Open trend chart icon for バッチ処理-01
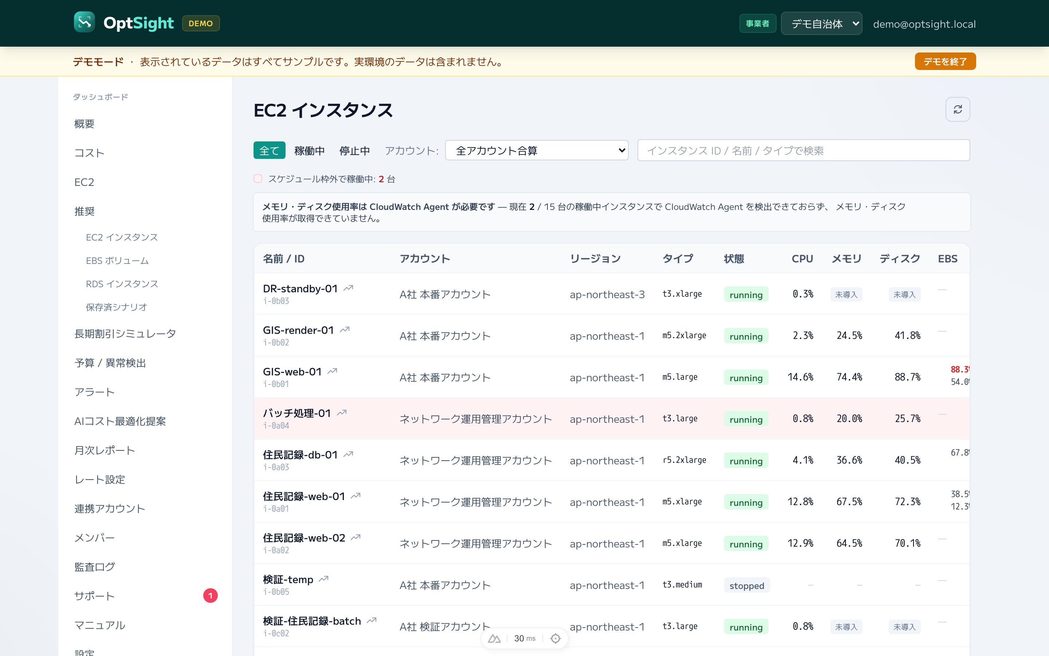The width and height of the screenshot is (1049, 656). click(342, 413)
